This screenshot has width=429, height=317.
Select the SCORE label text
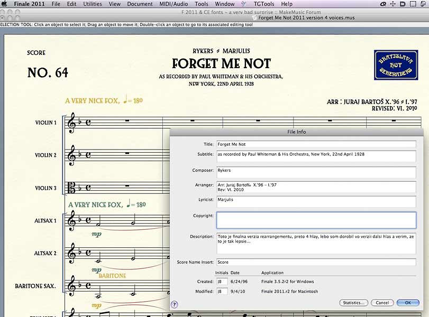tap(36, 53)
